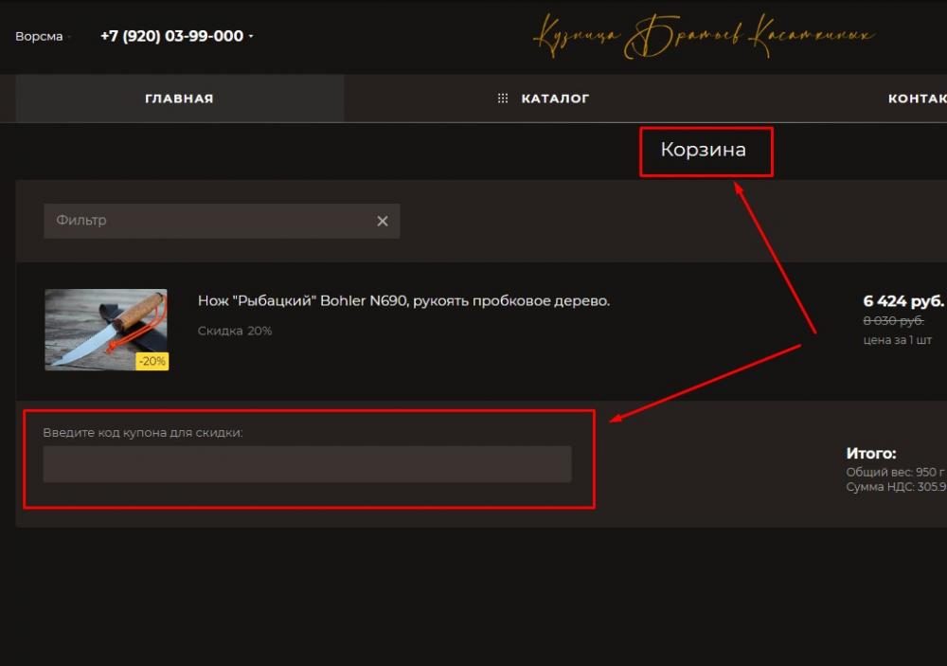Click the crossed-out 8 030 руб. old price
The width and height of the screenshot is (947, 666).
coord(893,320)
